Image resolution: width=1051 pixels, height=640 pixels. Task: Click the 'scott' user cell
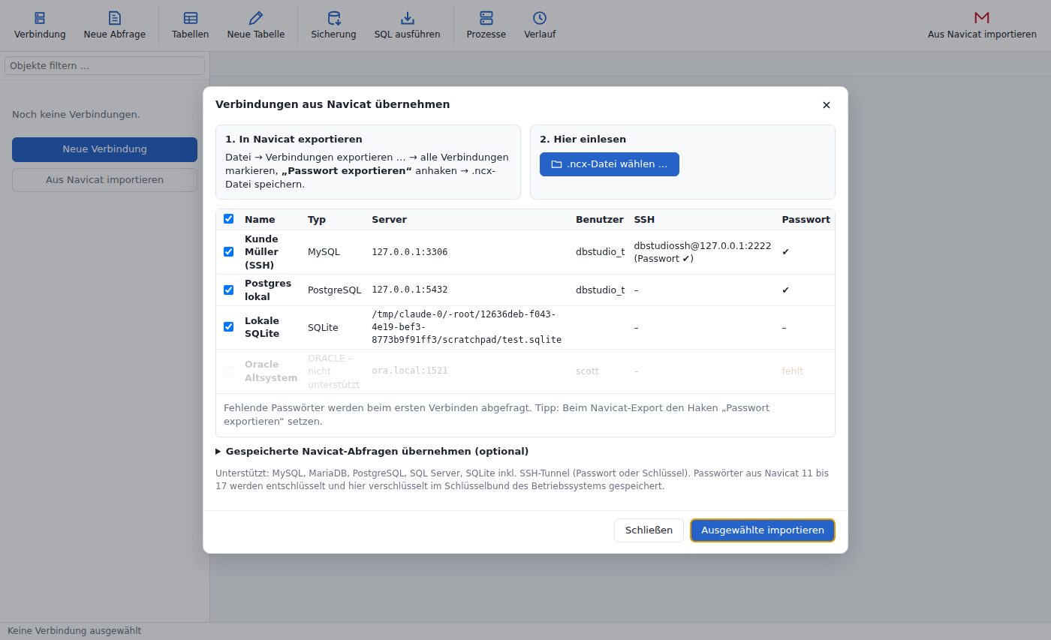pyautogui.click(x=587, y=371)
